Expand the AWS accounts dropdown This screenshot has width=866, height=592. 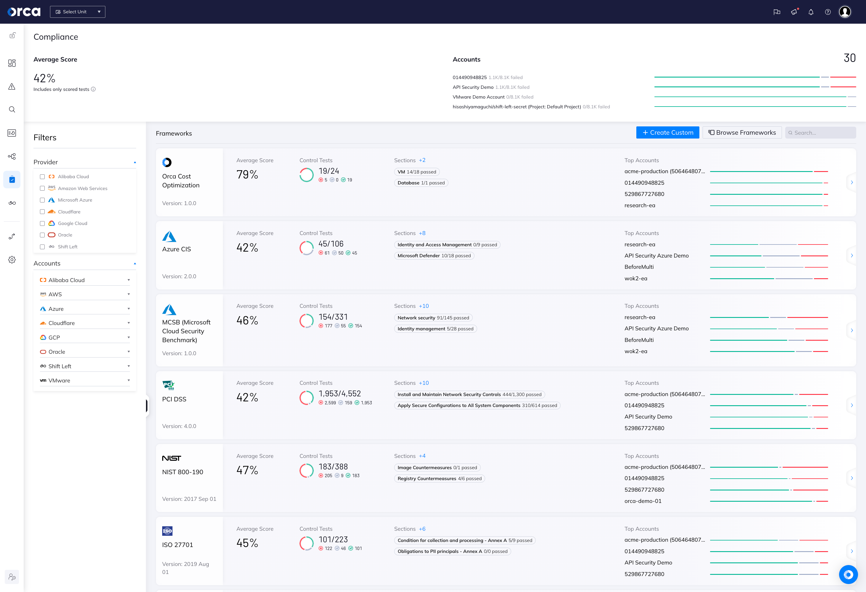(129, 294)
